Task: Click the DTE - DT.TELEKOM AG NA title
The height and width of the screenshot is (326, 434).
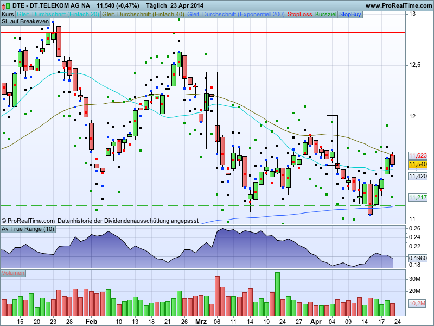Action: pos(51,5)
